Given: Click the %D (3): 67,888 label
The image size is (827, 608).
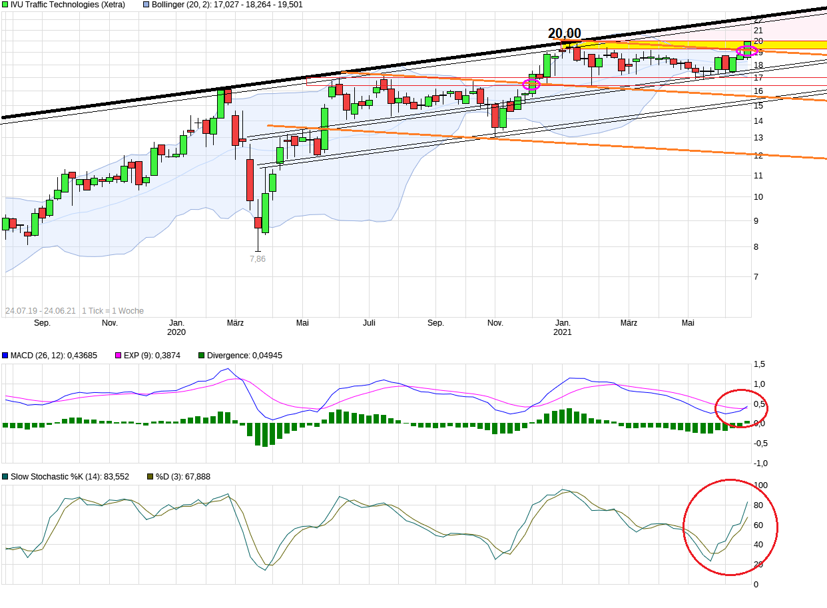Looking at the screenshot, I should [183, 476].
